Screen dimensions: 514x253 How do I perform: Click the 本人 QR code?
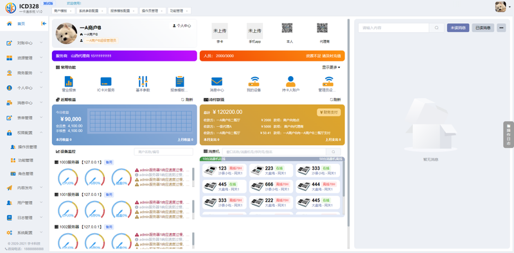click(287, 28)
